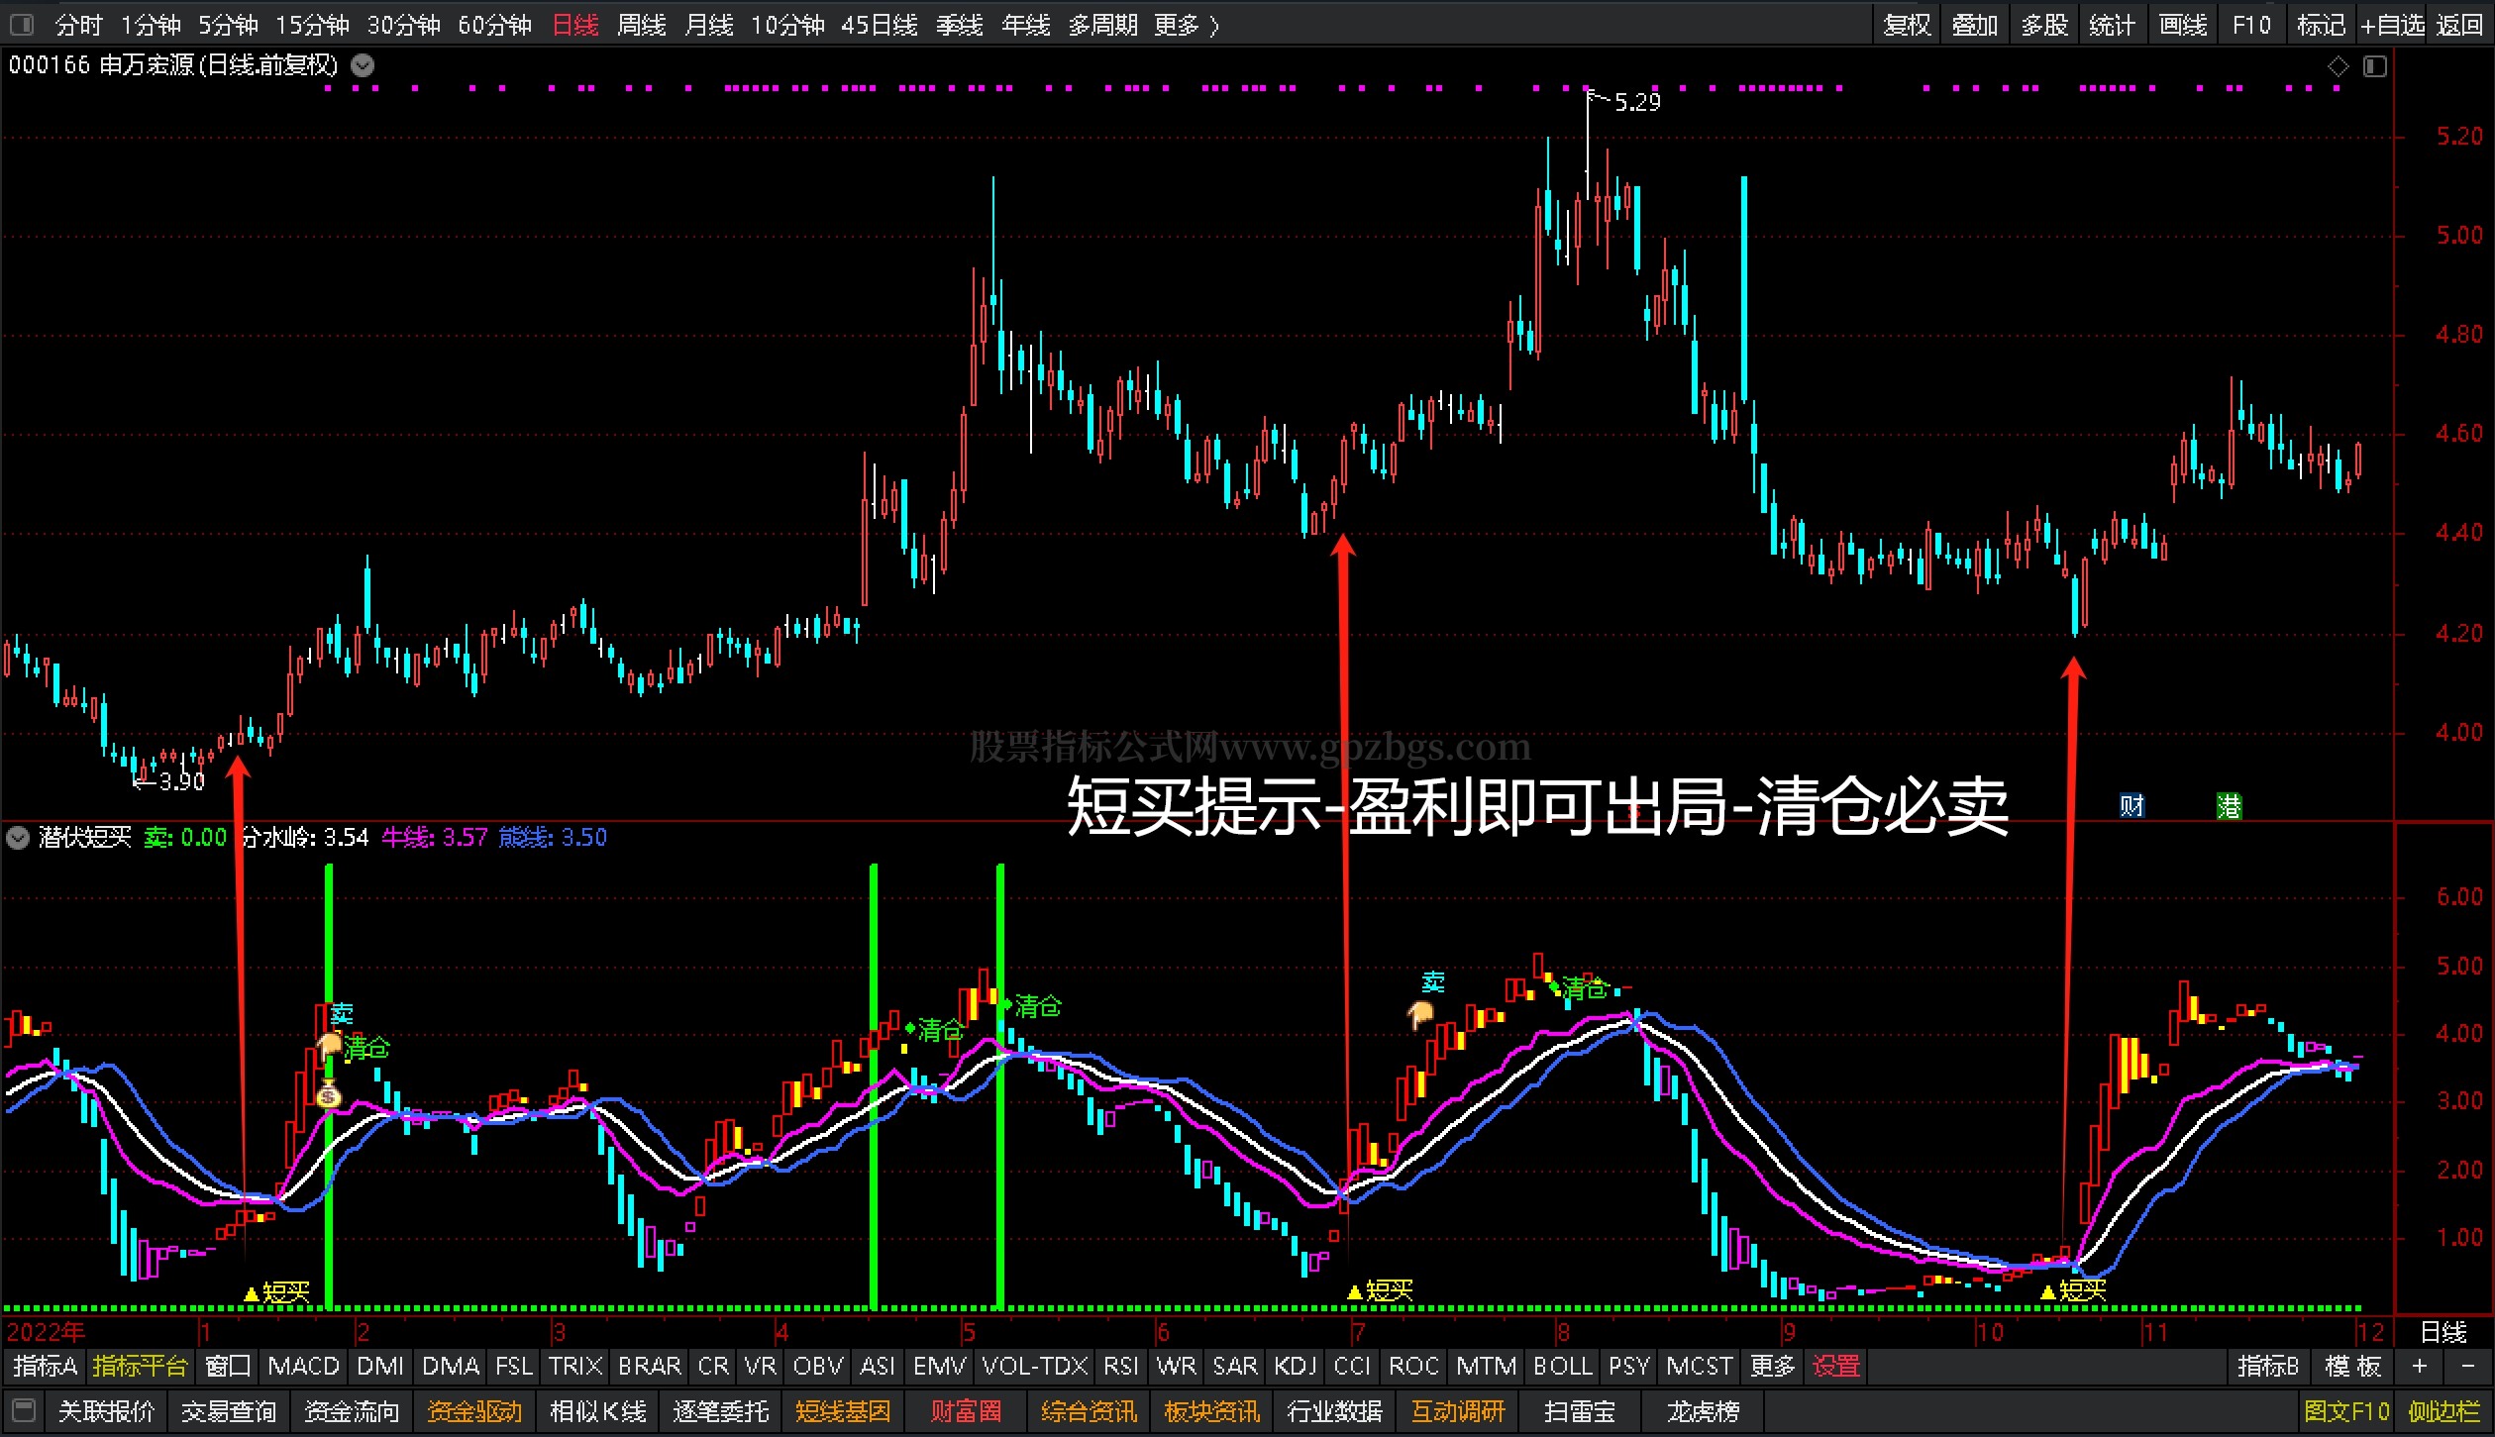2495x1437 pixels.
Task: Click the 5.29 high price label flag
Action: [x=1635, y=102]
